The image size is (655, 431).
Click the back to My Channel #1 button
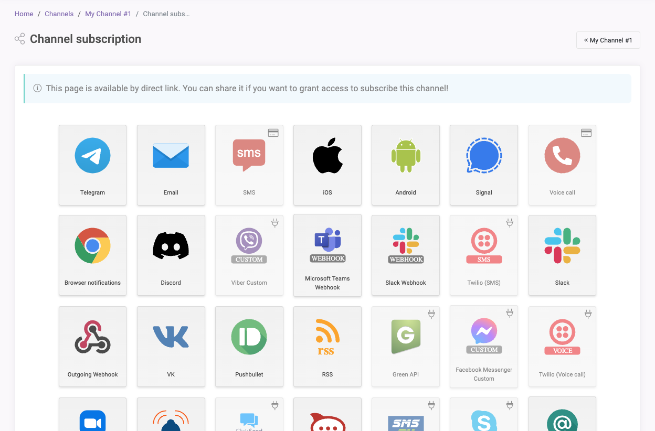pos(608,40)
